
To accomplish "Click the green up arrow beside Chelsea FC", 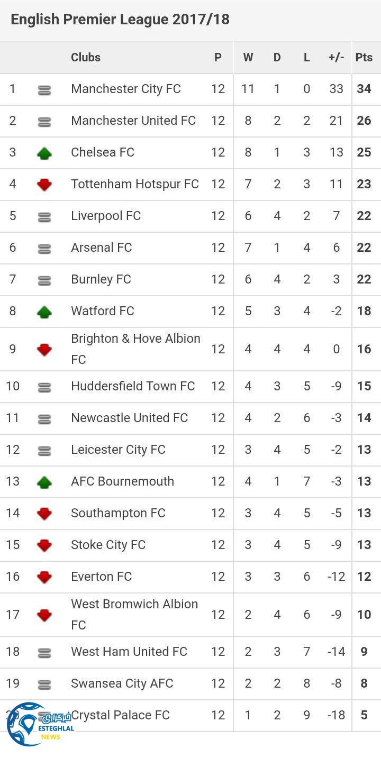I will (x=44, y=153).
